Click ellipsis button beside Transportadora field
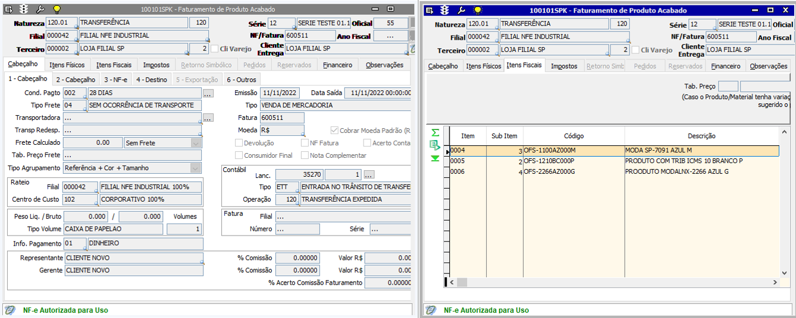 click(208, 118)
